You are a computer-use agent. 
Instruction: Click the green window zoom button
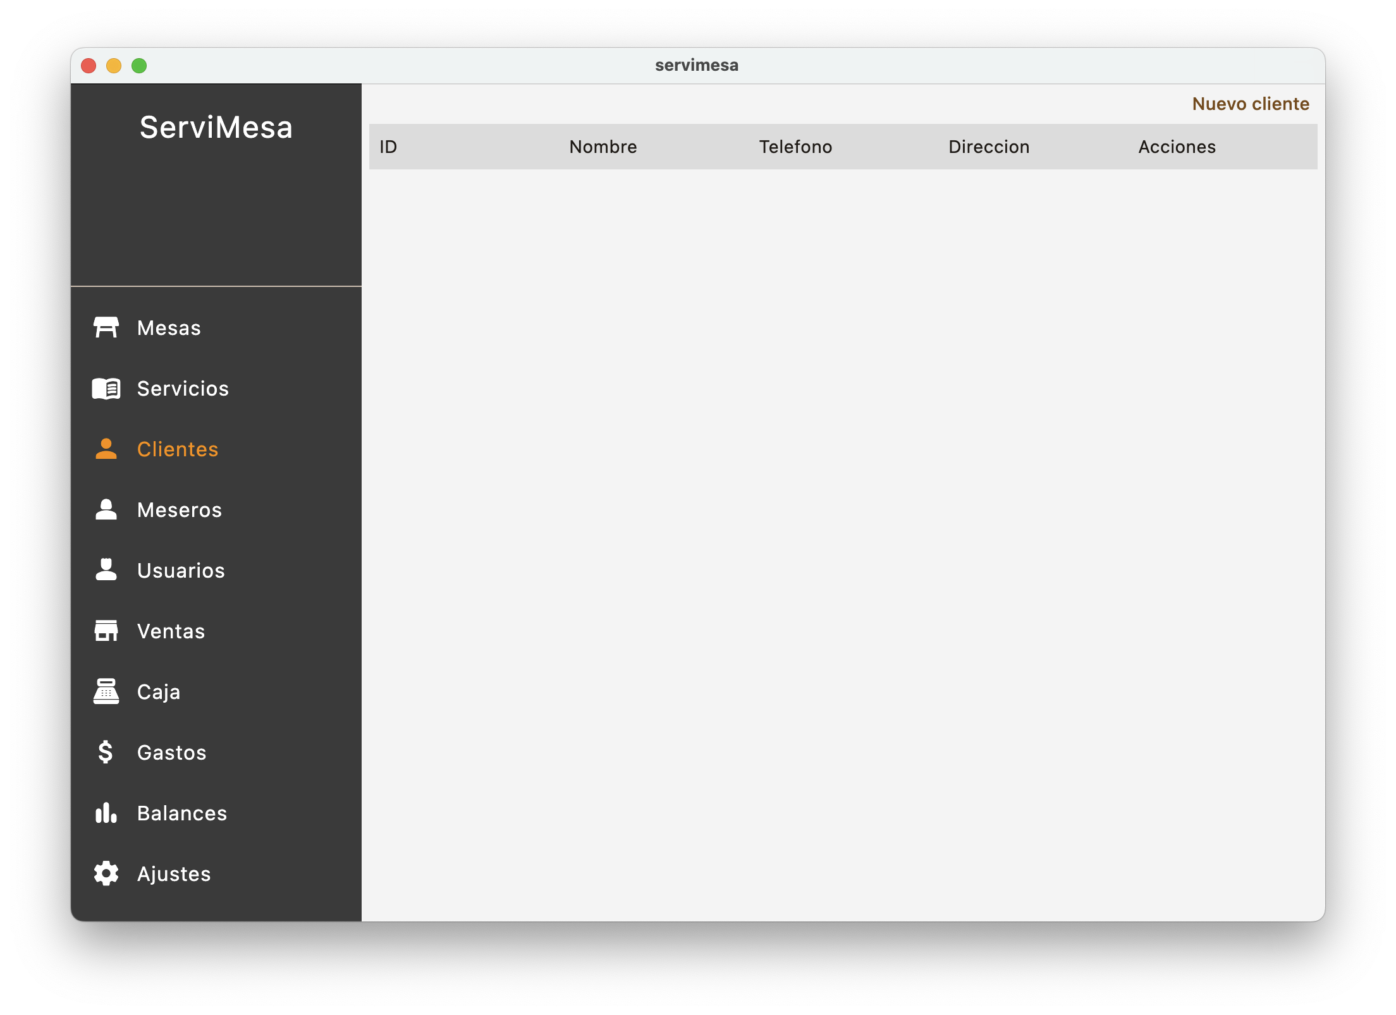pyautogui.click(x=139, y=66)
